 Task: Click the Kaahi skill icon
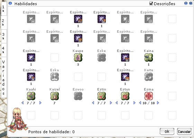tap(31, 96)
